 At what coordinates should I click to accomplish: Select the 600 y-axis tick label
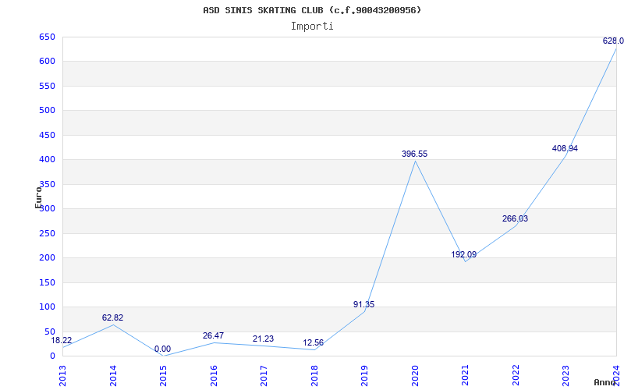(47, 62)
